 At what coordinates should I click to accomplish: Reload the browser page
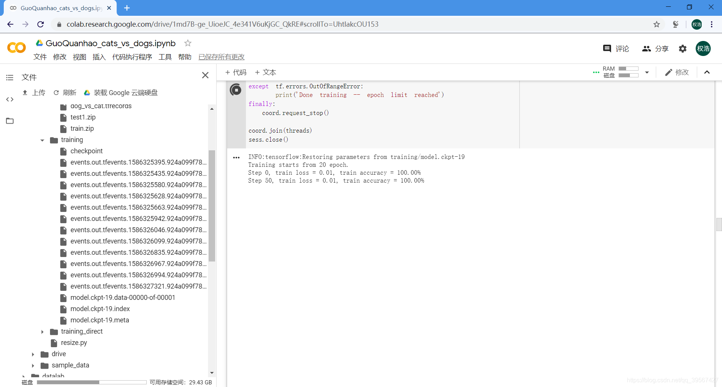click(x=41, y=24)
